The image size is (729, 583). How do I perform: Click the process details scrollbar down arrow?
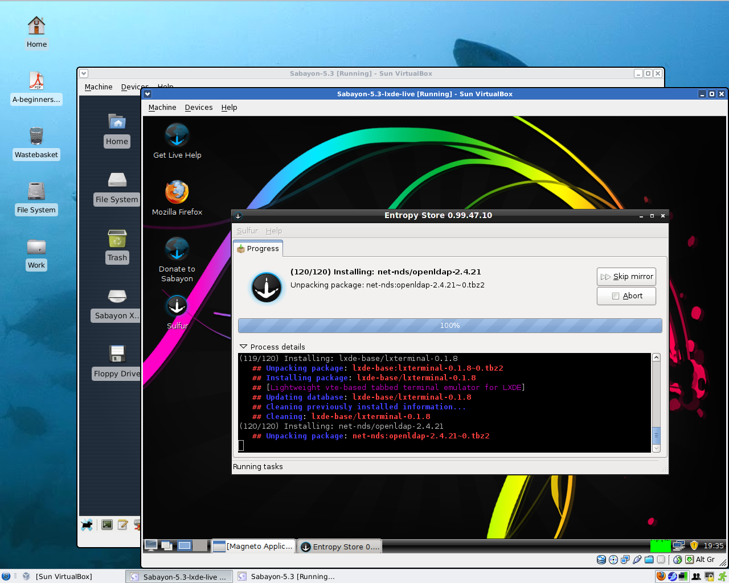(656, 449)
